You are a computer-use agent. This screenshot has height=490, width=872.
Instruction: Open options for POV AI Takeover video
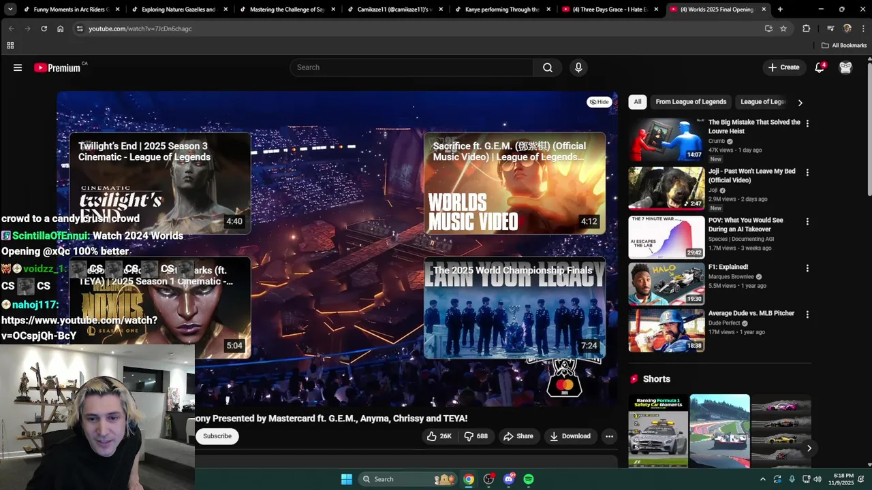807,221
